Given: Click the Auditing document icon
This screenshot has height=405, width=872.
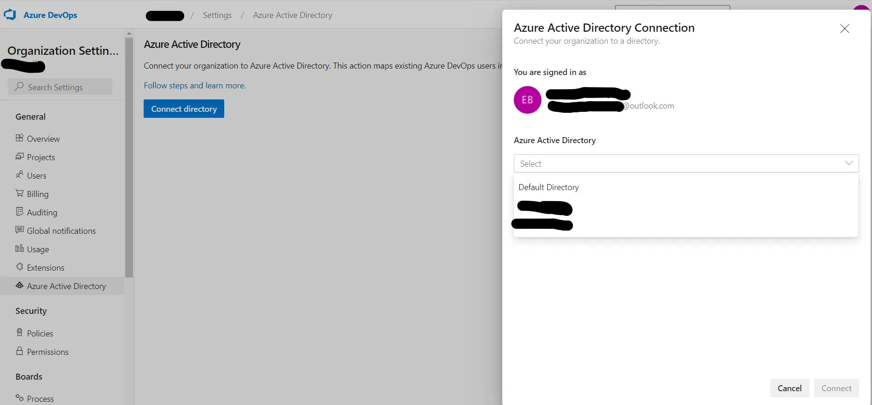Looking at the screenshot, I should (19, 212).
